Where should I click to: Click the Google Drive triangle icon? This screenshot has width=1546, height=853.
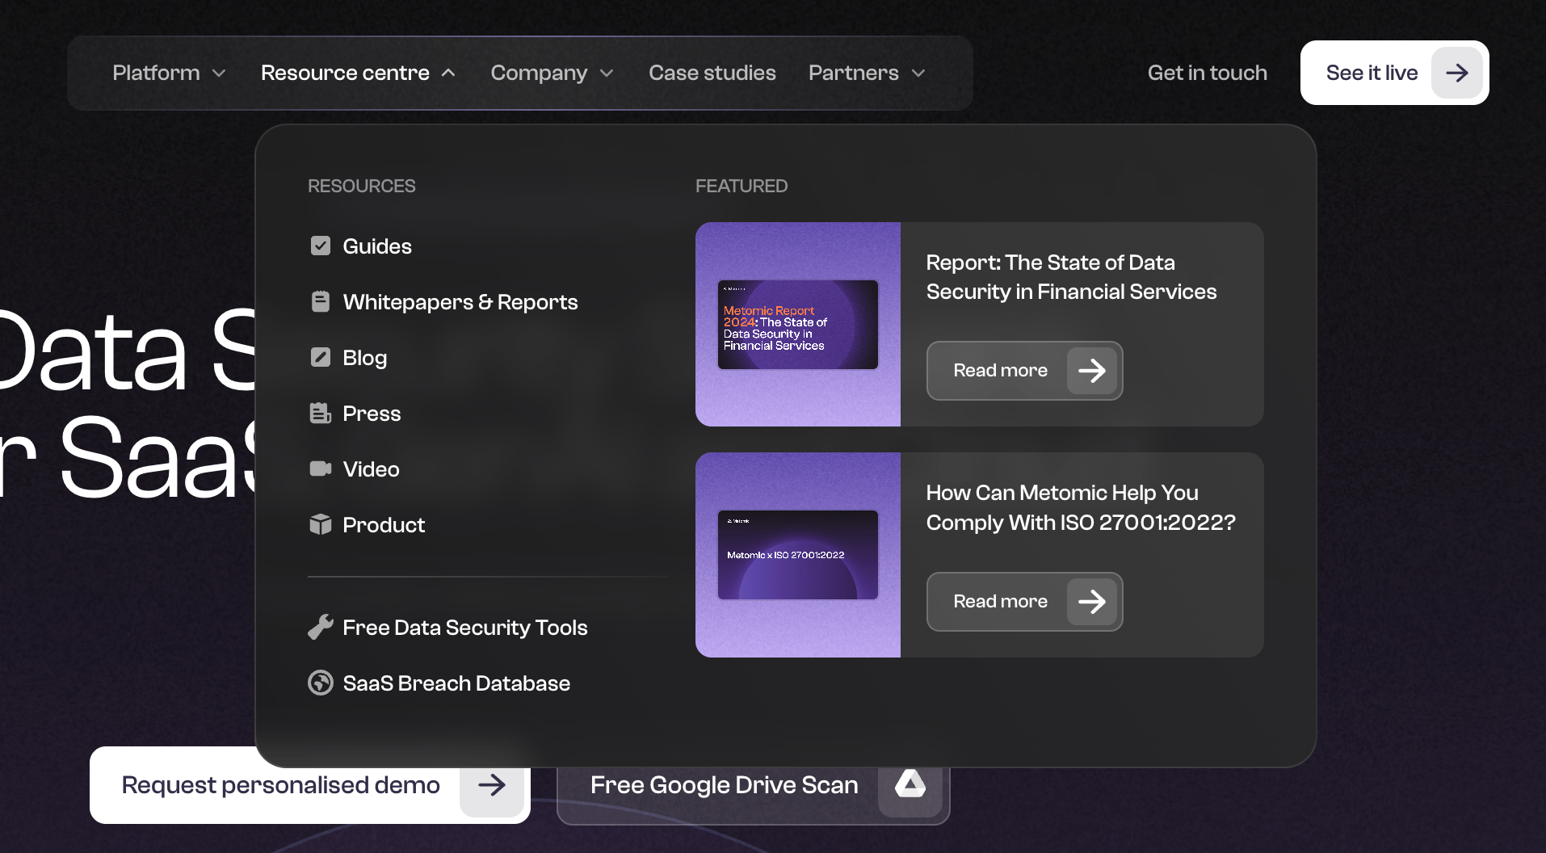coord(910,784)
